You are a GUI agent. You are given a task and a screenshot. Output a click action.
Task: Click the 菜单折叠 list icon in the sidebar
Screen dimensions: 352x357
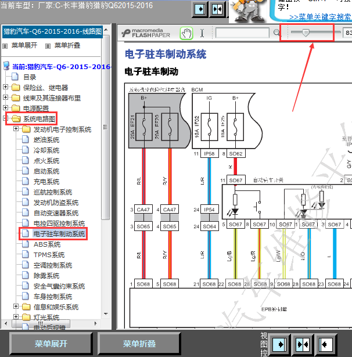point(48,46)
